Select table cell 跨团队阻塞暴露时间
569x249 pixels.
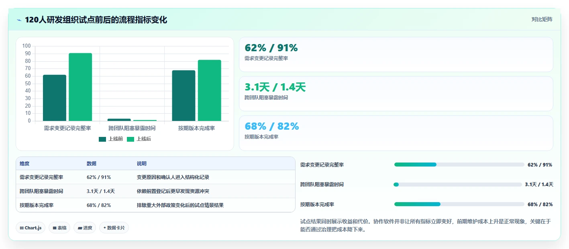click(41, 191)
